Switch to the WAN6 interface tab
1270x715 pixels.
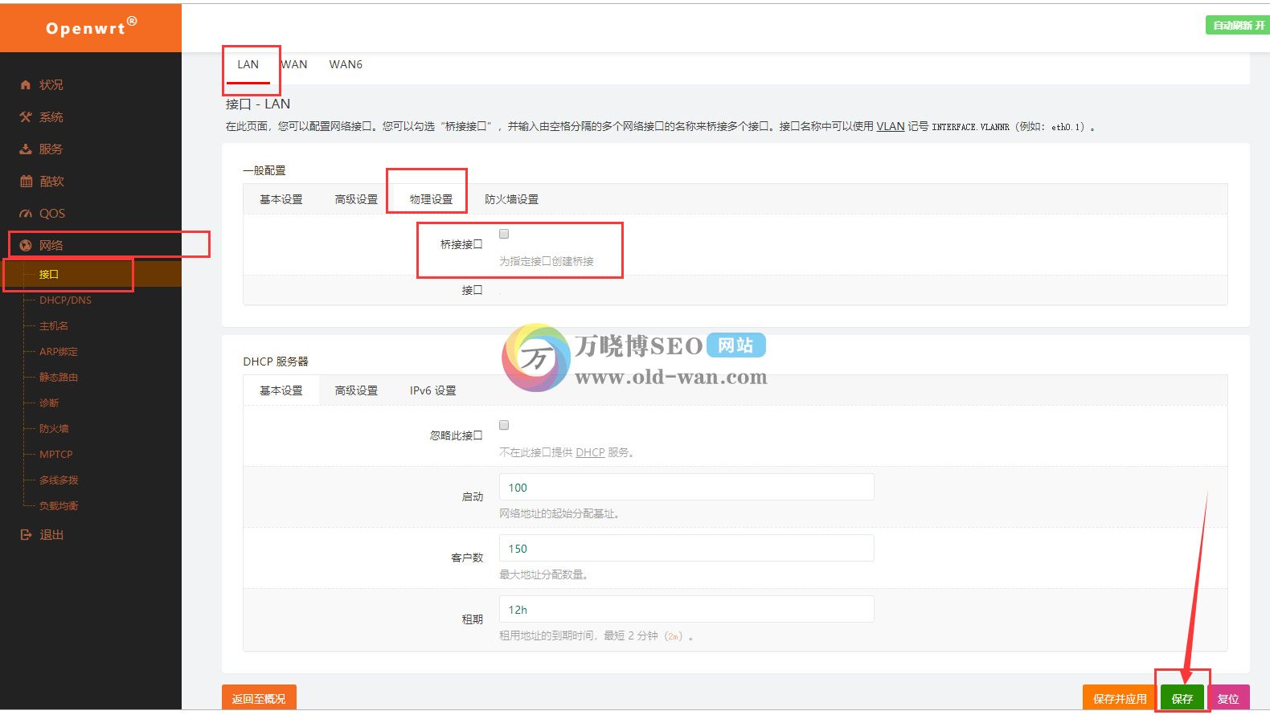346,64
